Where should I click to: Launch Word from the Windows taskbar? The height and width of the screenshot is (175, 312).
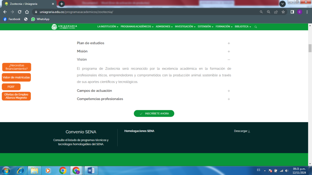(91, 170)
